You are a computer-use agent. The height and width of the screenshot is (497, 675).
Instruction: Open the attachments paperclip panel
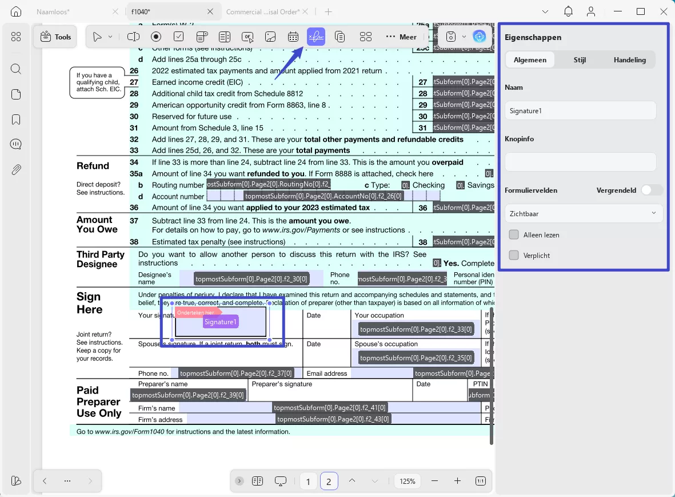[x=16, y=170]
